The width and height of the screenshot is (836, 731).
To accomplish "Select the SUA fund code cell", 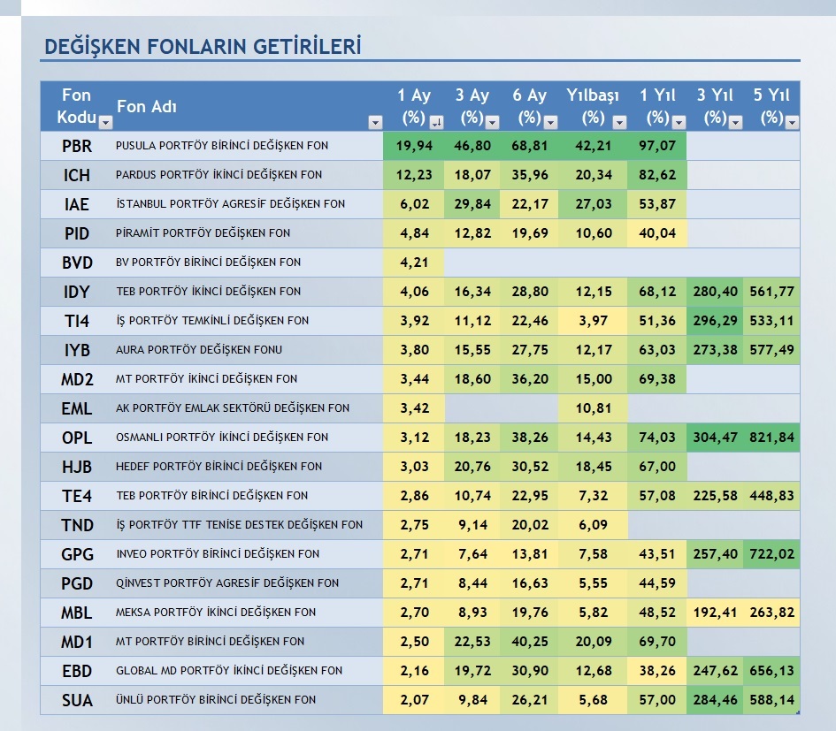I will click(x=77, y=700).
